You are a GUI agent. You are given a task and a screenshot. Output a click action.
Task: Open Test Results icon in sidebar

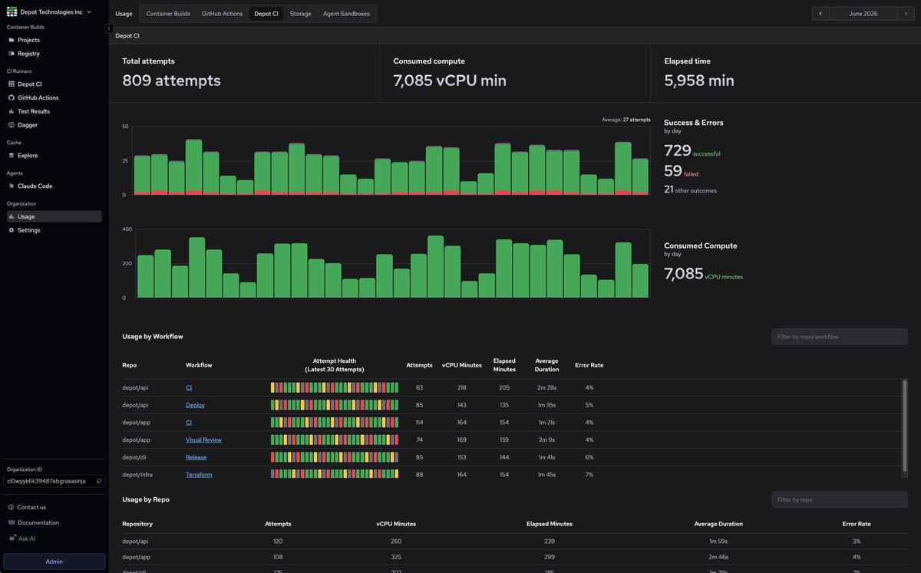pos(11,111)
